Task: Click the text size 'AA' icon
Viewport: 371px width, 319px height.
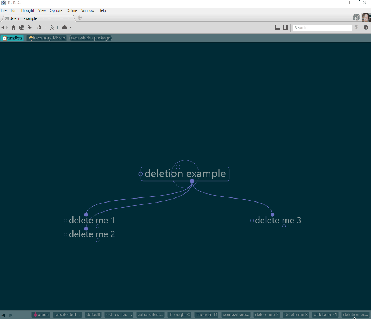Action: pos(39,27)
